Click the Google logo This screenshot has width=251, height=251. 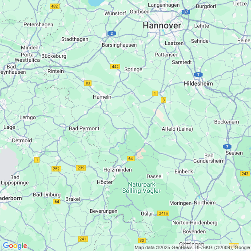[x=15, y=246]
